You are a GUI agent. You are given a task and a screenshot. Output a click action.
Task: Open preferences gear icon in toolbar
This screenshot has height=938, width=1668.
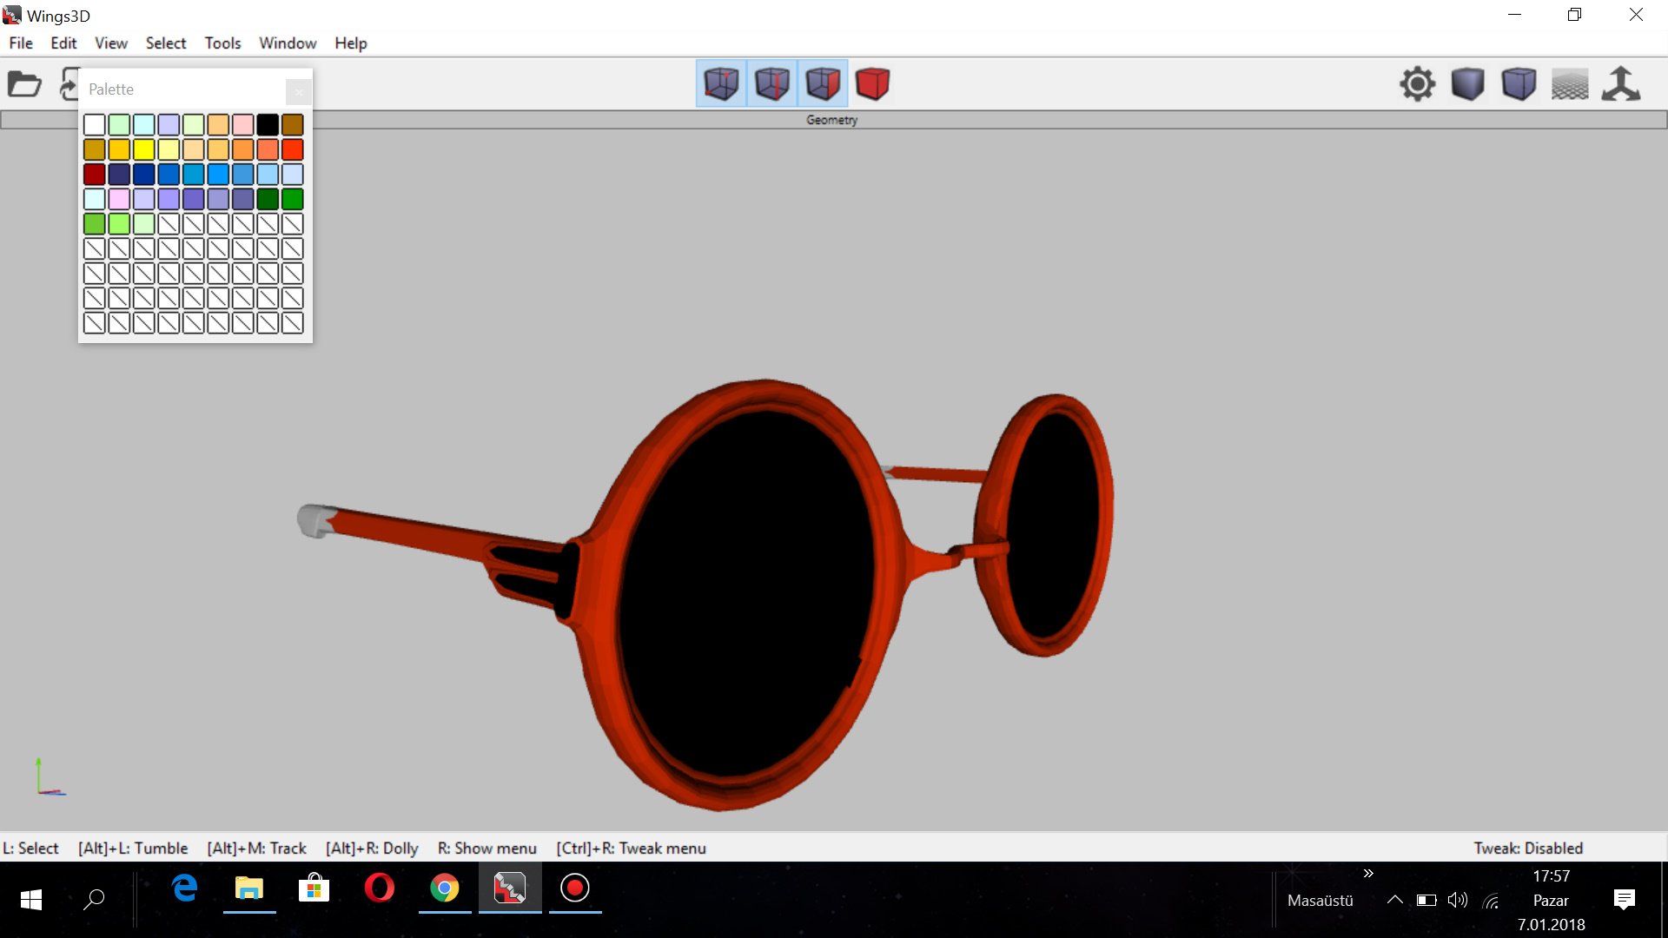click(1417, 84)
